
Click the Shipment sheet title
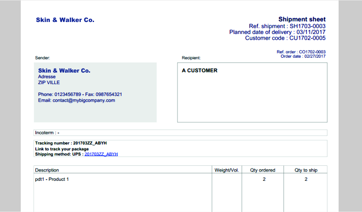point(302,19)
